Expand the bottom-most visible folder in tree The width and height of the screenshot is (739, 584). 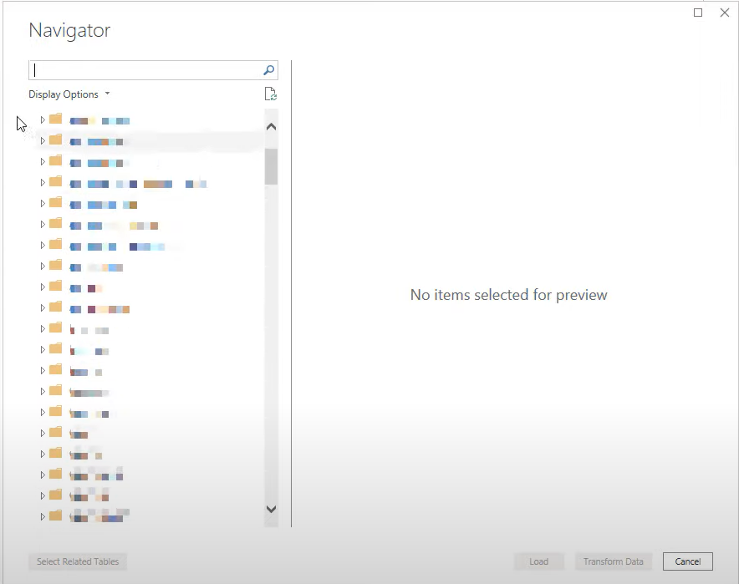(43, 516)
